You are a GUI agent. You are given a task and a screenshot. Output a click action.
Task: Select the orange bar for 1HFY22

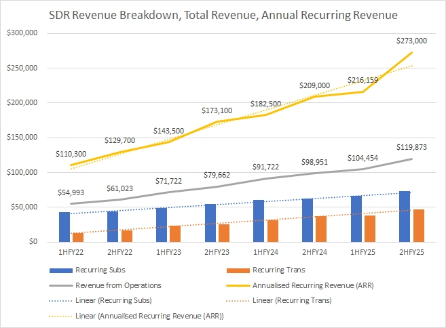(x=78, y=237)
